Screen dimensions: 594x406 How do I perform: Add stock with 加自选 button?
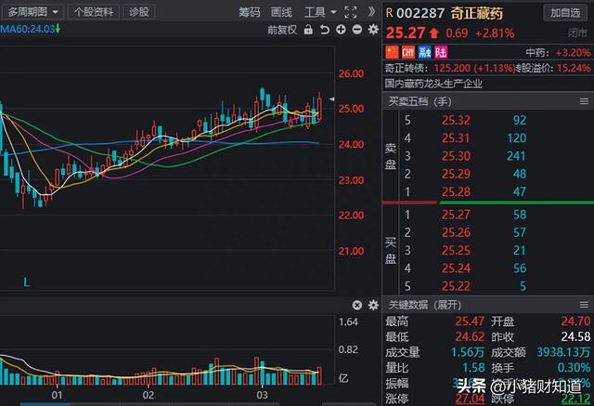tap(565, 12)
